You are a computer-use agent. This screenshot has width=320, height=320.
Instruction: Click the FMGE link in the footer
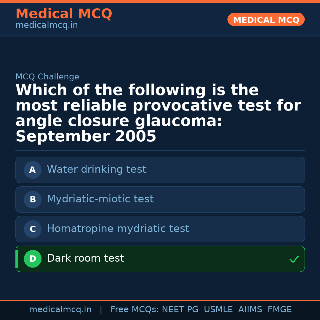279,309
